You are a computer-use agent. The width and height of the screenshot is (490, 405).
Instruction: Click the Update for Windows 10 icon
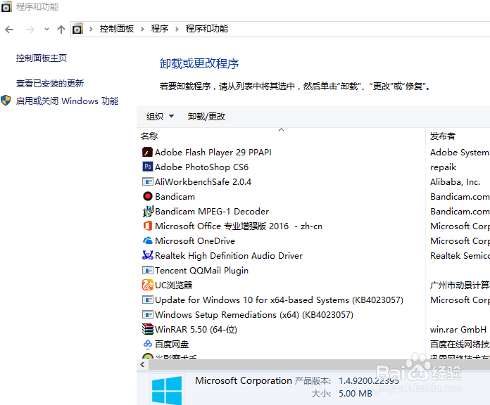[x=148, y=300]
